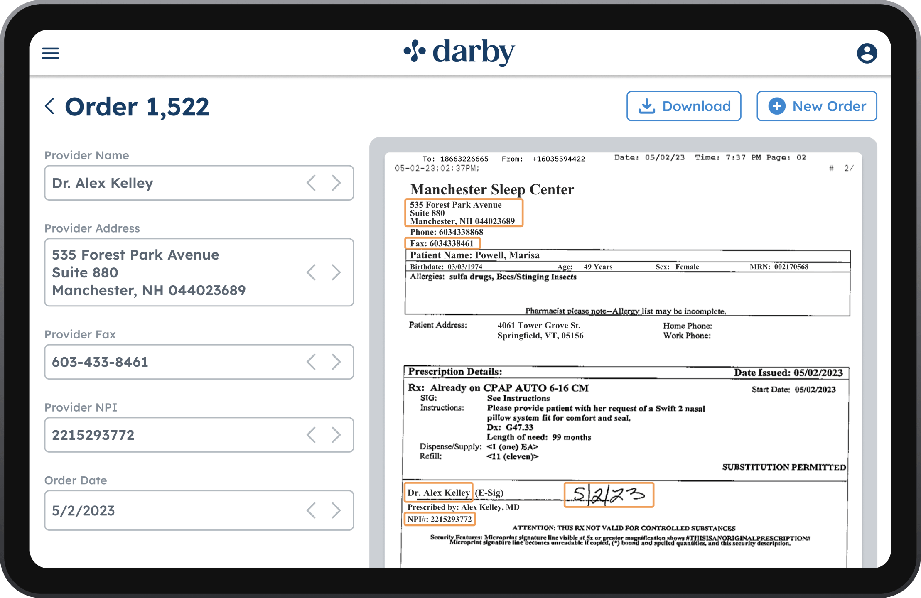Click the back arrow beside Order 1,522
The width and height of the screenshot is (921, 598).
point(50,106)
